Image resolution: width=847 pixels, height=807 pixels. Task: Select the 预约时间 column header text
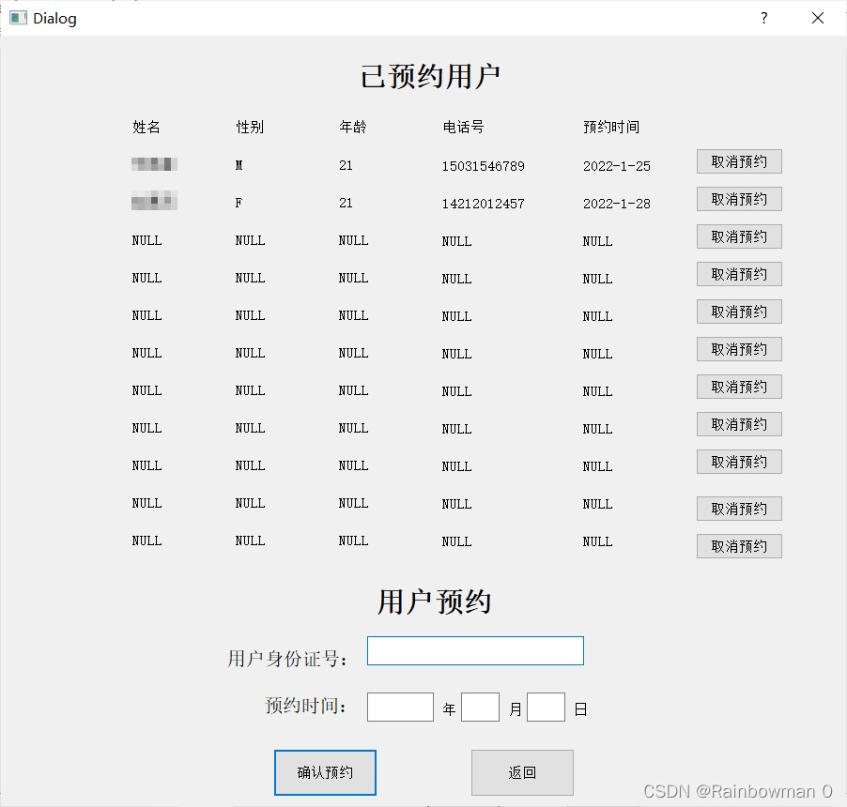pos(608,127)
